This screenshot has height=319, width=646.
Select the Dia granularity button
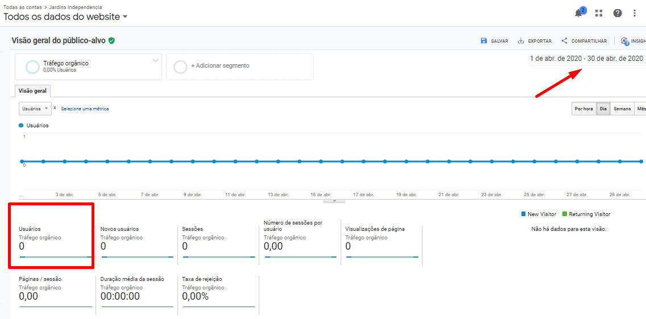coord(603,109)
